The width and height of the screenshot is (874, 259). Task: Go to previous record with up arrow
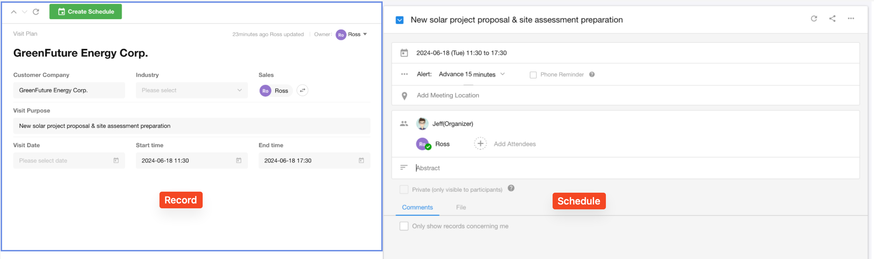coord(14,12)
